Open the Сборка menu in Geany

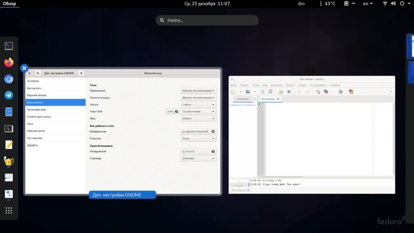pyautogui.click(x=302, y=85)
